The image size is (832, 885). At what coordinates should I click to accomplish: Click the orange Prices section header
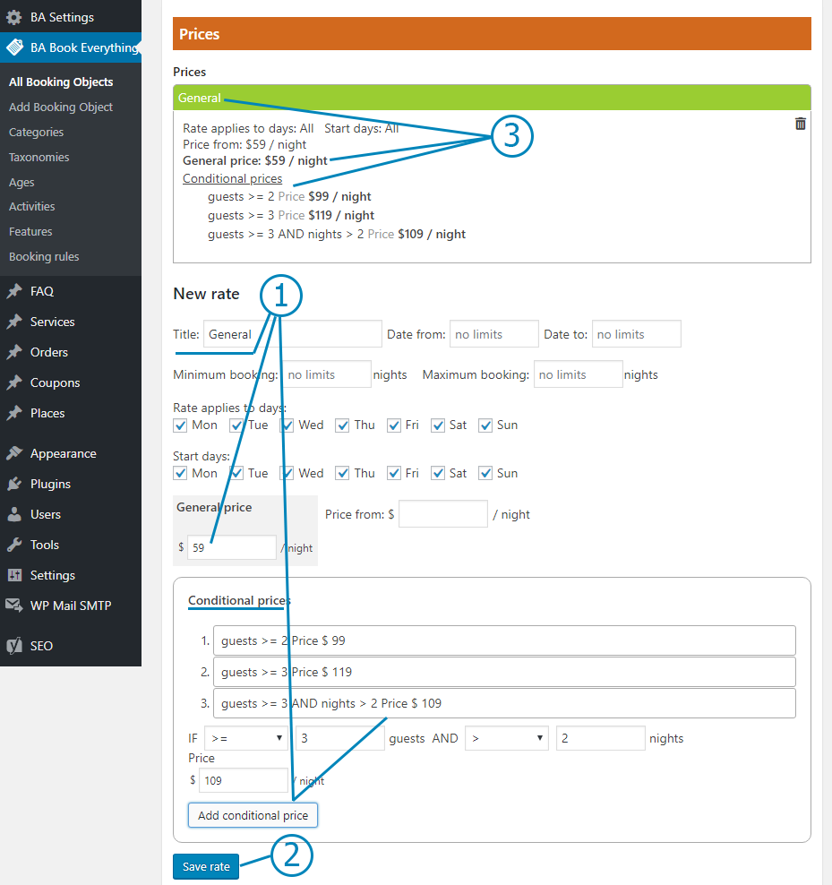pos(493,34)
